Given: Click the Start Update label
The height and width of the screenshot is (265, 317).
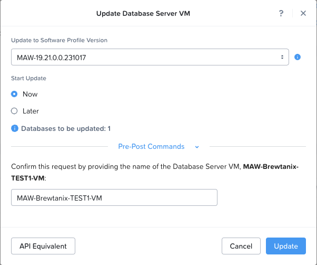Looking at the screenshot, I should point(28,78).
